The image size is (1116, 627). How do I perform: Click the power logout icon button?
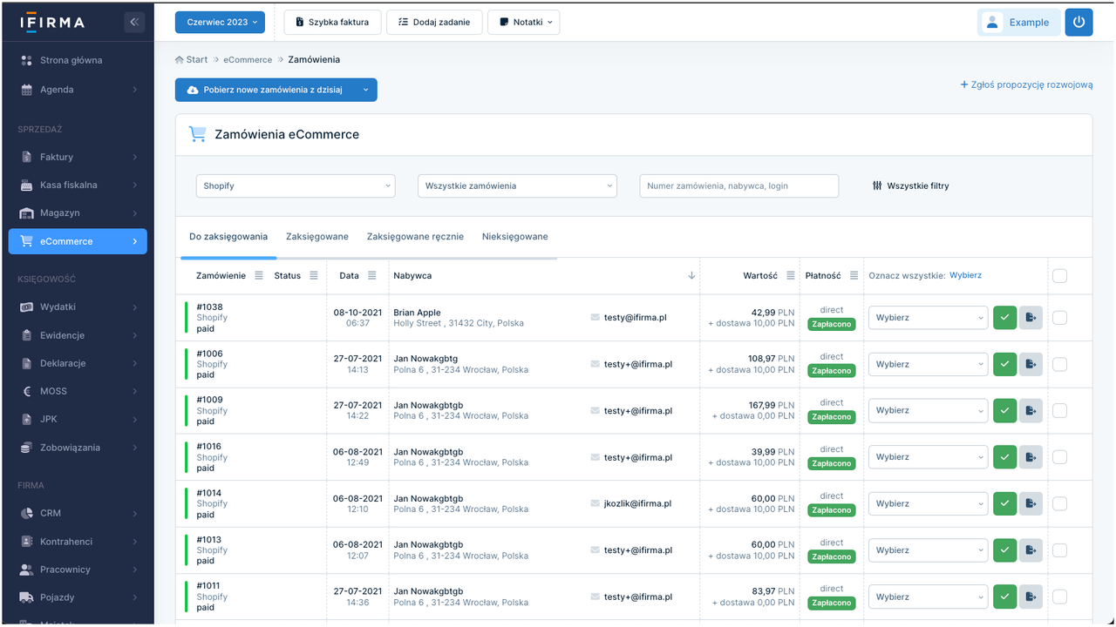tap(1079, 23)
